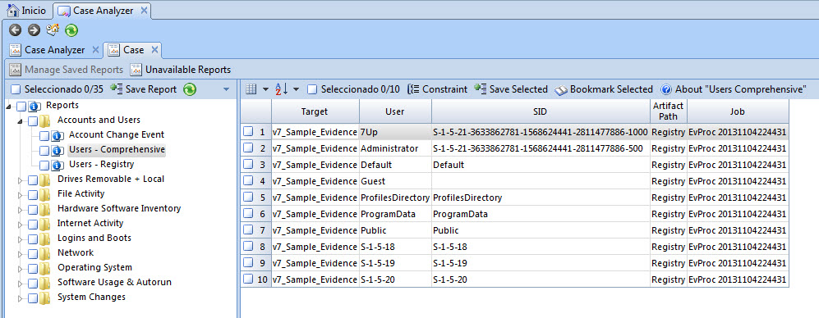819x318 pixels.
Task: Click the Artifact Path column header
Action: pos(668,111)
